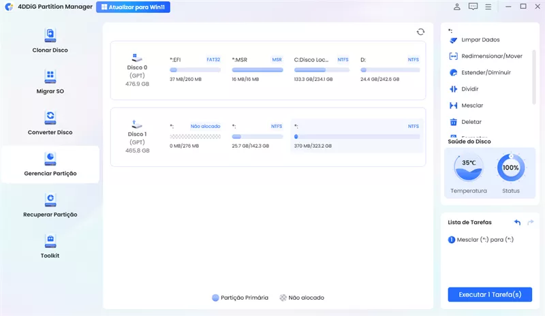Image resolution: width=545 pixels, height=316 pixels.
Task: Select Deletar in the operations list
Action: pyautogui.click(x=471, y=122)
